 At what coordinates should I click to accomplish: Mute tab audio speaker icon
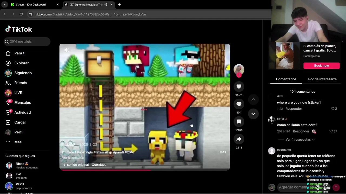click(106, 5)
